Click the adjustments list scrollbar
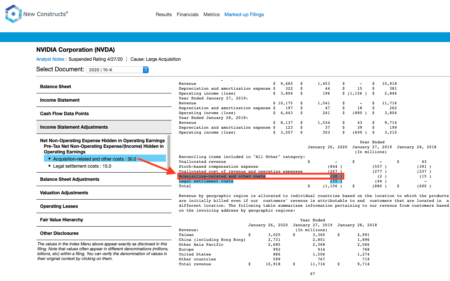Screen dimensions: 450x281 click(x=169, y=152)
